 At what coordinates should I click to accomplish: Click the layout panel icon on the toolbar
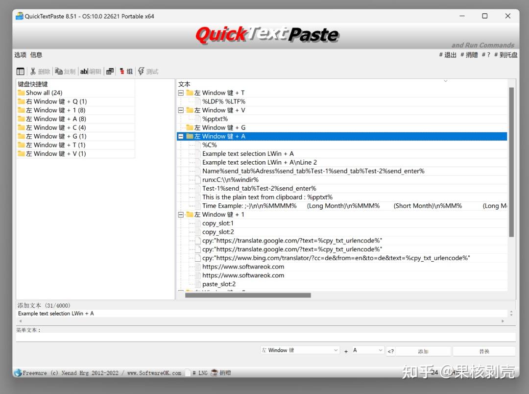point(20,71)
